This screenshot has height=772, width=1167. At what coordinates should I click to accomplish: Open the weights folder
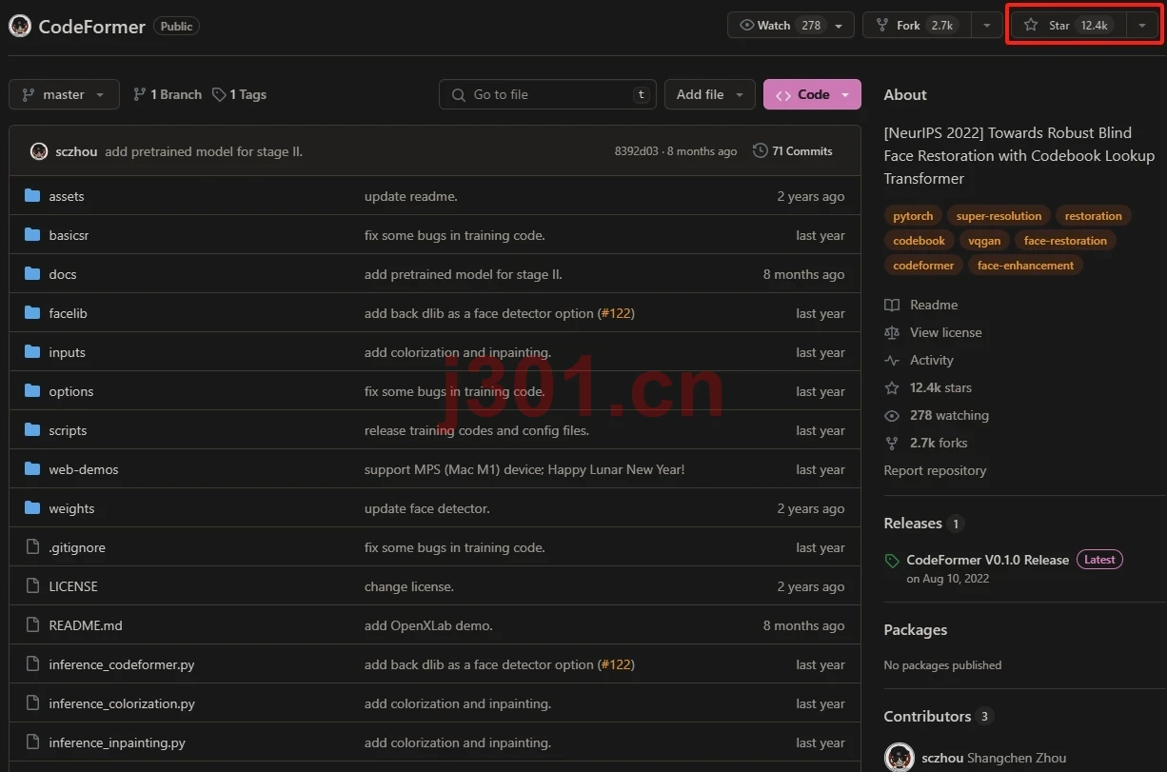click(x=71, y=508)
